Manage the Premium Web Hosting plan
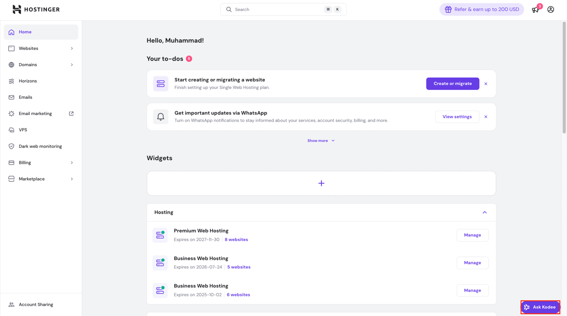 472,235
